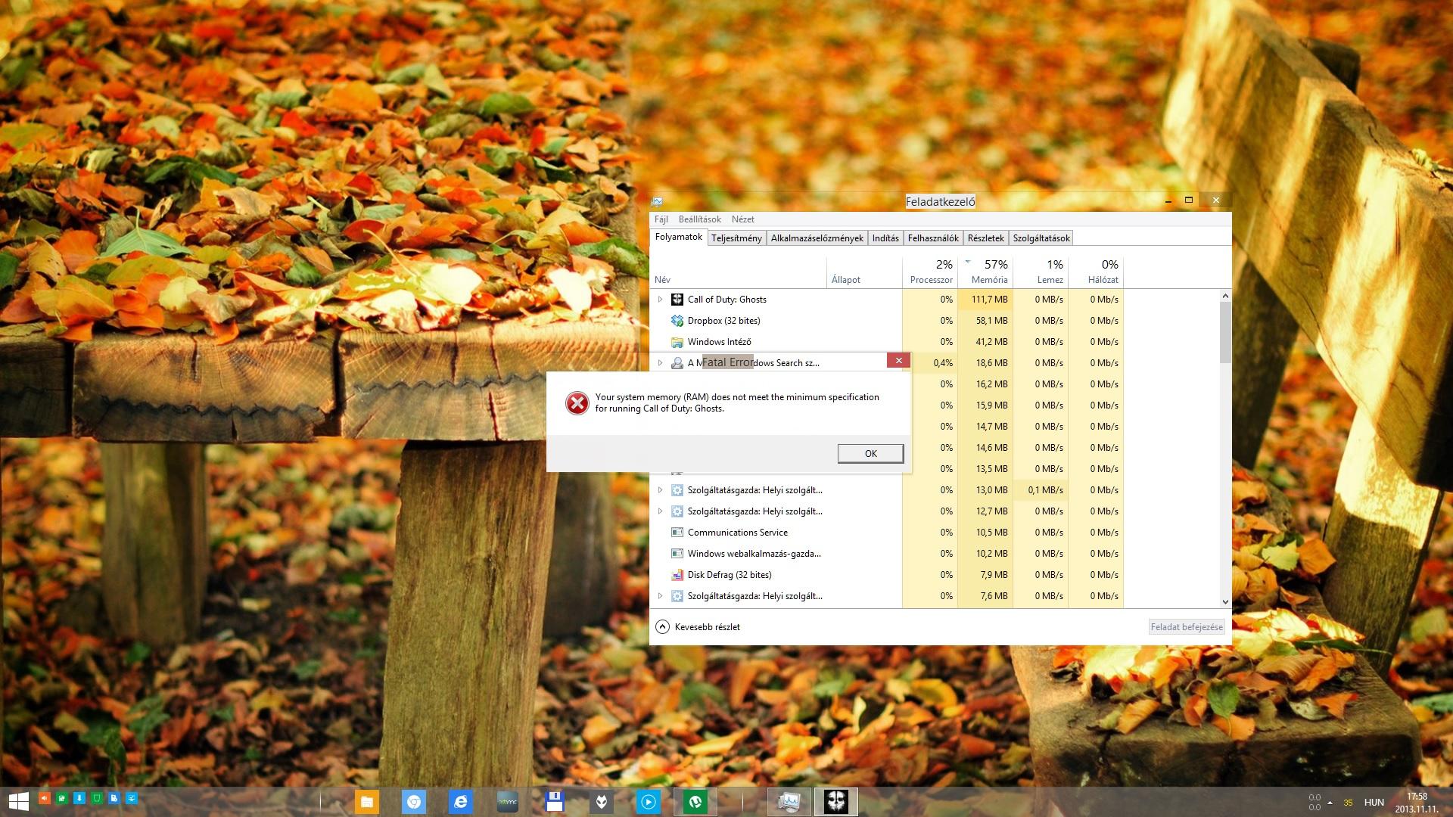Switch to the Teljesítmény tab
The image size is (1453, 817).
pos(736,238)
